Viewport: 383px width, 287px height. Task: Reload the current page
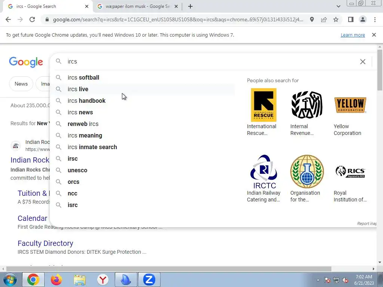click(x=32, y=19)
